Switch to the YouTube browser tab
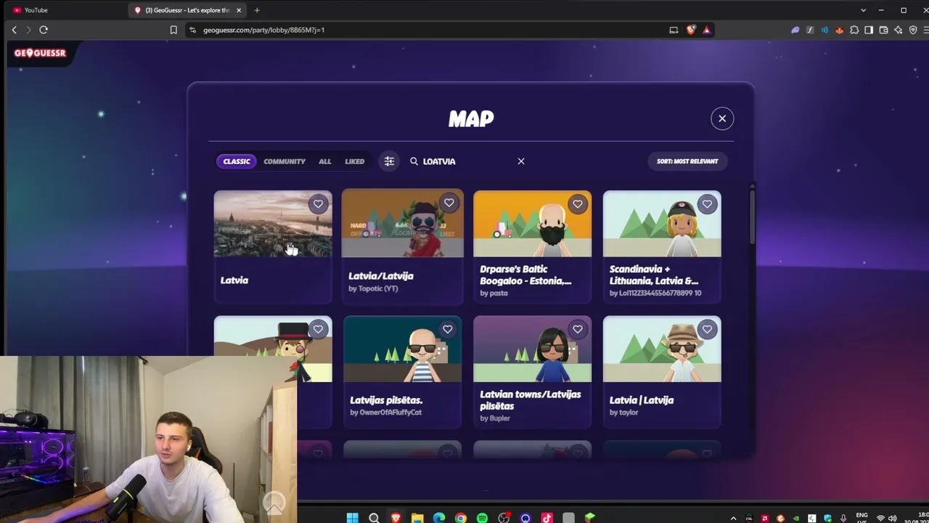Screen dimensions: 929x523 tap(65, 10)
